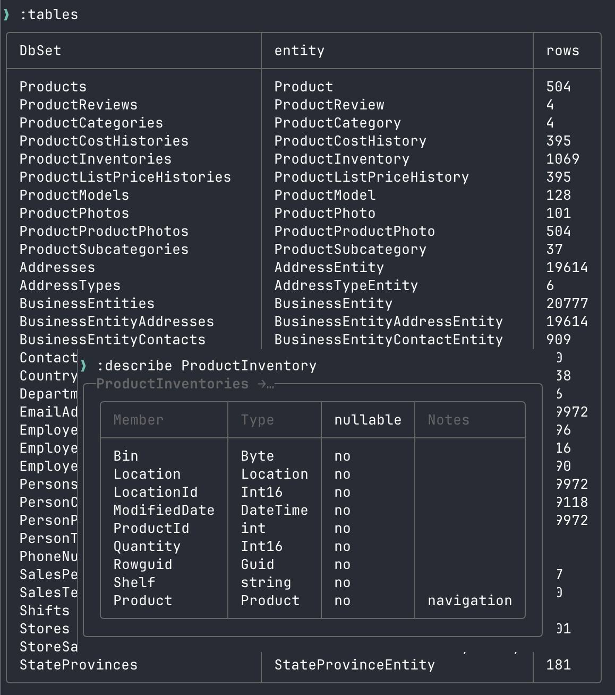Screen dimensions: 615x695
Task: Select the Shelf member name
Action: [x=134, y=582]
